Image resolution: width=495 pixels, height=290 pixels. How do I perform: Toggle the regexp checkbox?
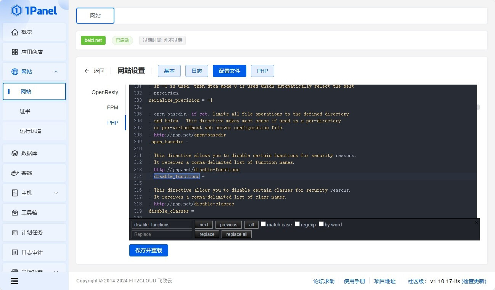[x=297, y=224]
